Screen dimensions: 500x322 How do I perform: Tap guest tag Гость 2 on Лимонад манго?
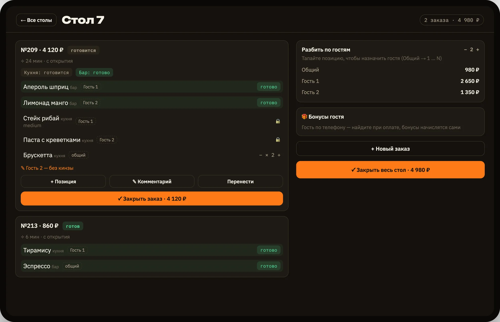click(x=90, y=103)
